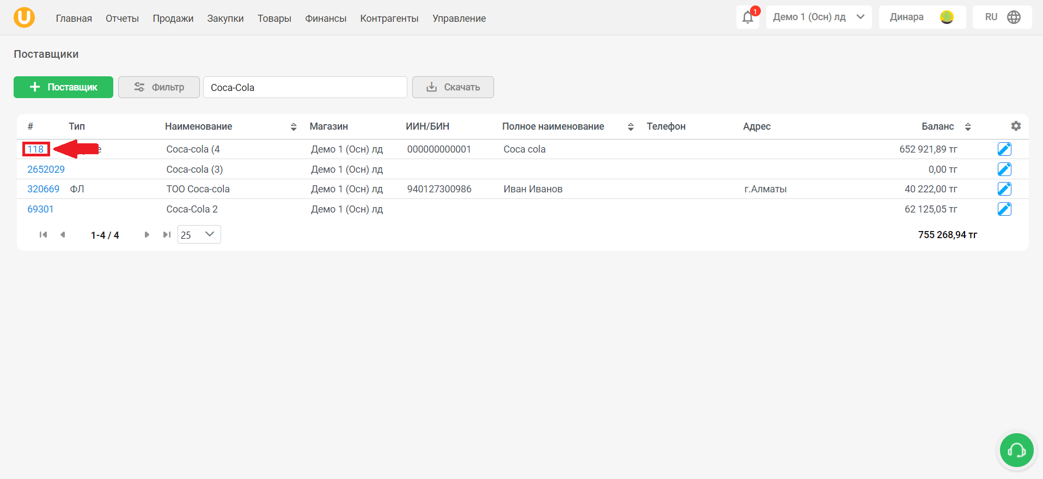Click the Coca-cola (3) name cell
Viewport: 1043px width, 479px height.
pos(194,169)
